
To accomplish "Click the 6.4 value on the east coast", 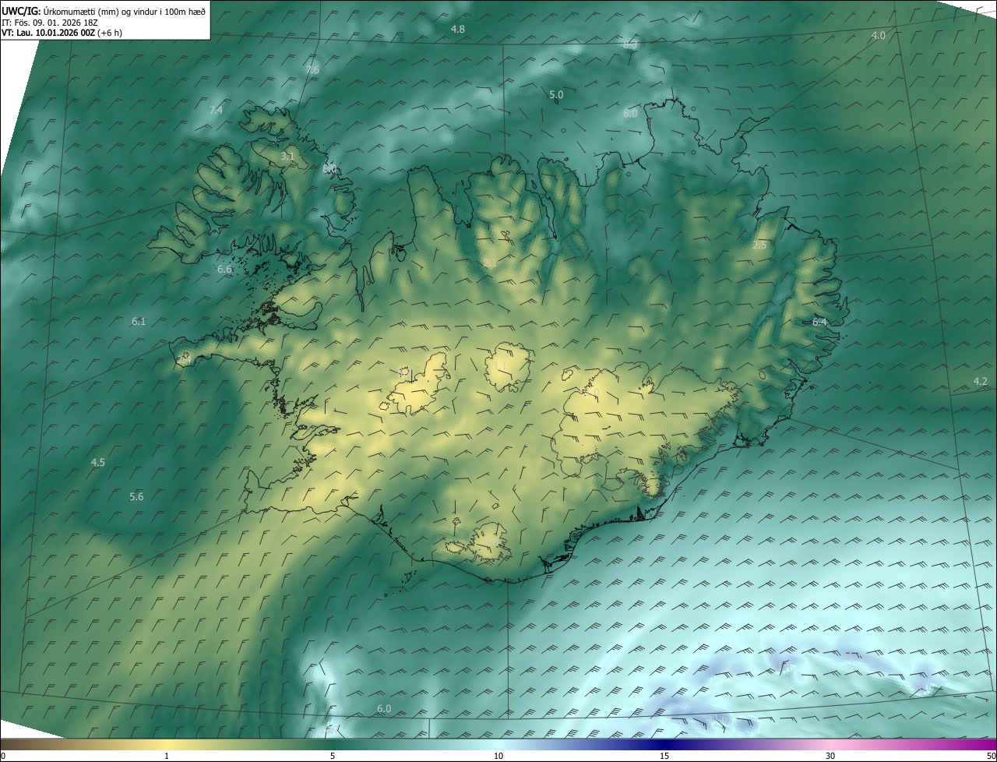I will click(x=819, y=322).
